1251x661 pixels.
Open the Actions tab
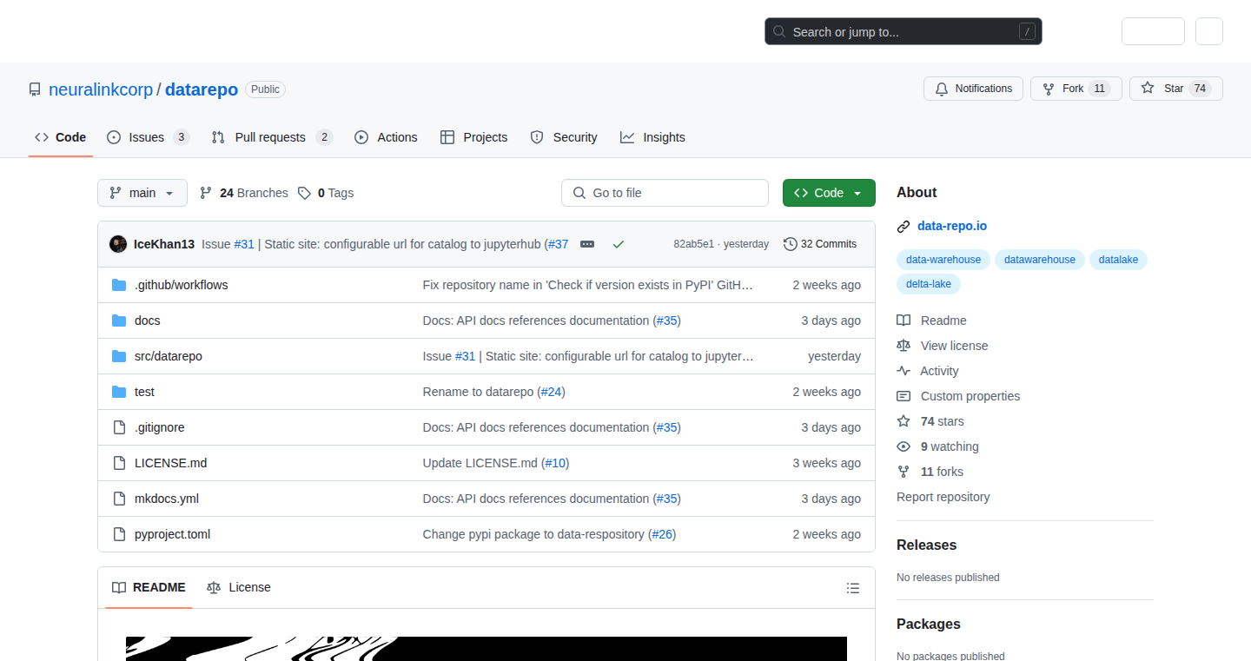tap(386, 137)
